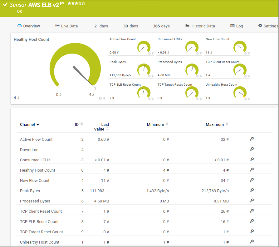Click gear icon on Consumed LCU's gauge

197,54
